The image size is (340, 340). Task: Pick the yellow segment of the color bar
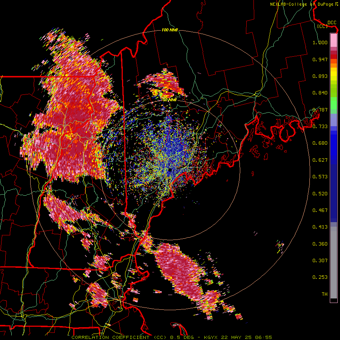pos(334,74)
